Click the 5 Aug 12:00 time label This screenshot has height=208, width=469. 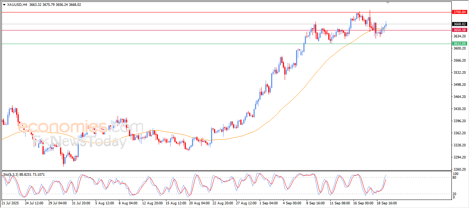point(105,203)
